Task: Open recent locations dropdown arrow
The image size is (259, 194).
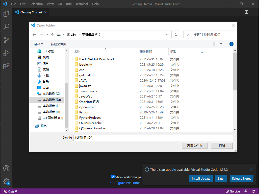Action: 47,35
